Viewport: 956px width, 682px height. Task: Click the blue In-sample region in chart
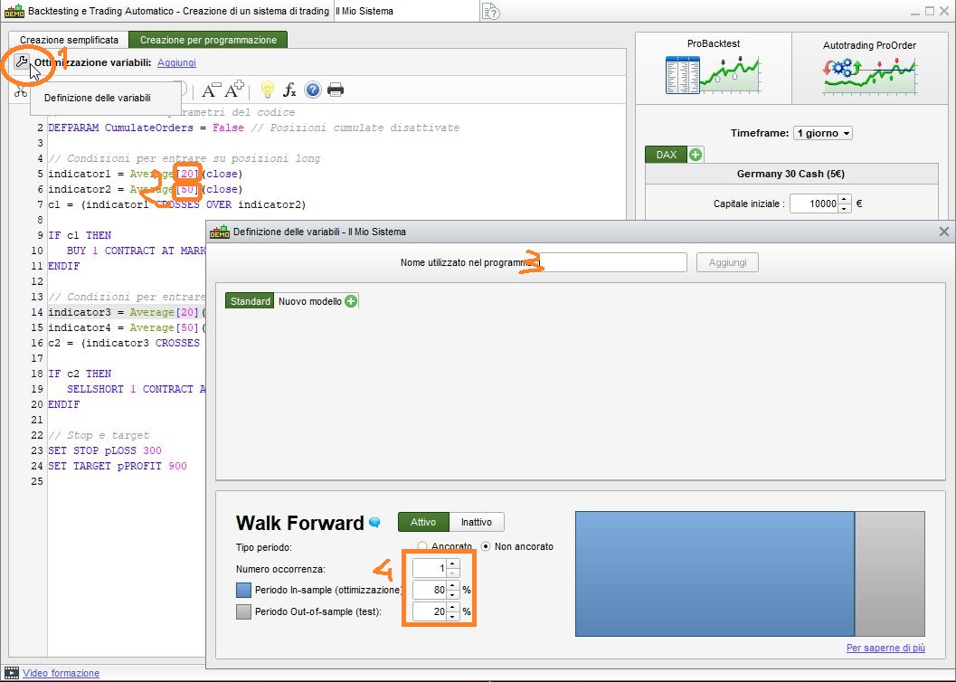715,574
